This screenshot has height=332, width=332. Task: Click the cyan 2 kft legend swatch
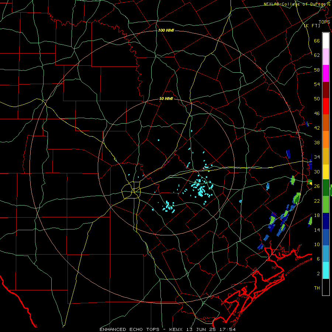(326, 270)
